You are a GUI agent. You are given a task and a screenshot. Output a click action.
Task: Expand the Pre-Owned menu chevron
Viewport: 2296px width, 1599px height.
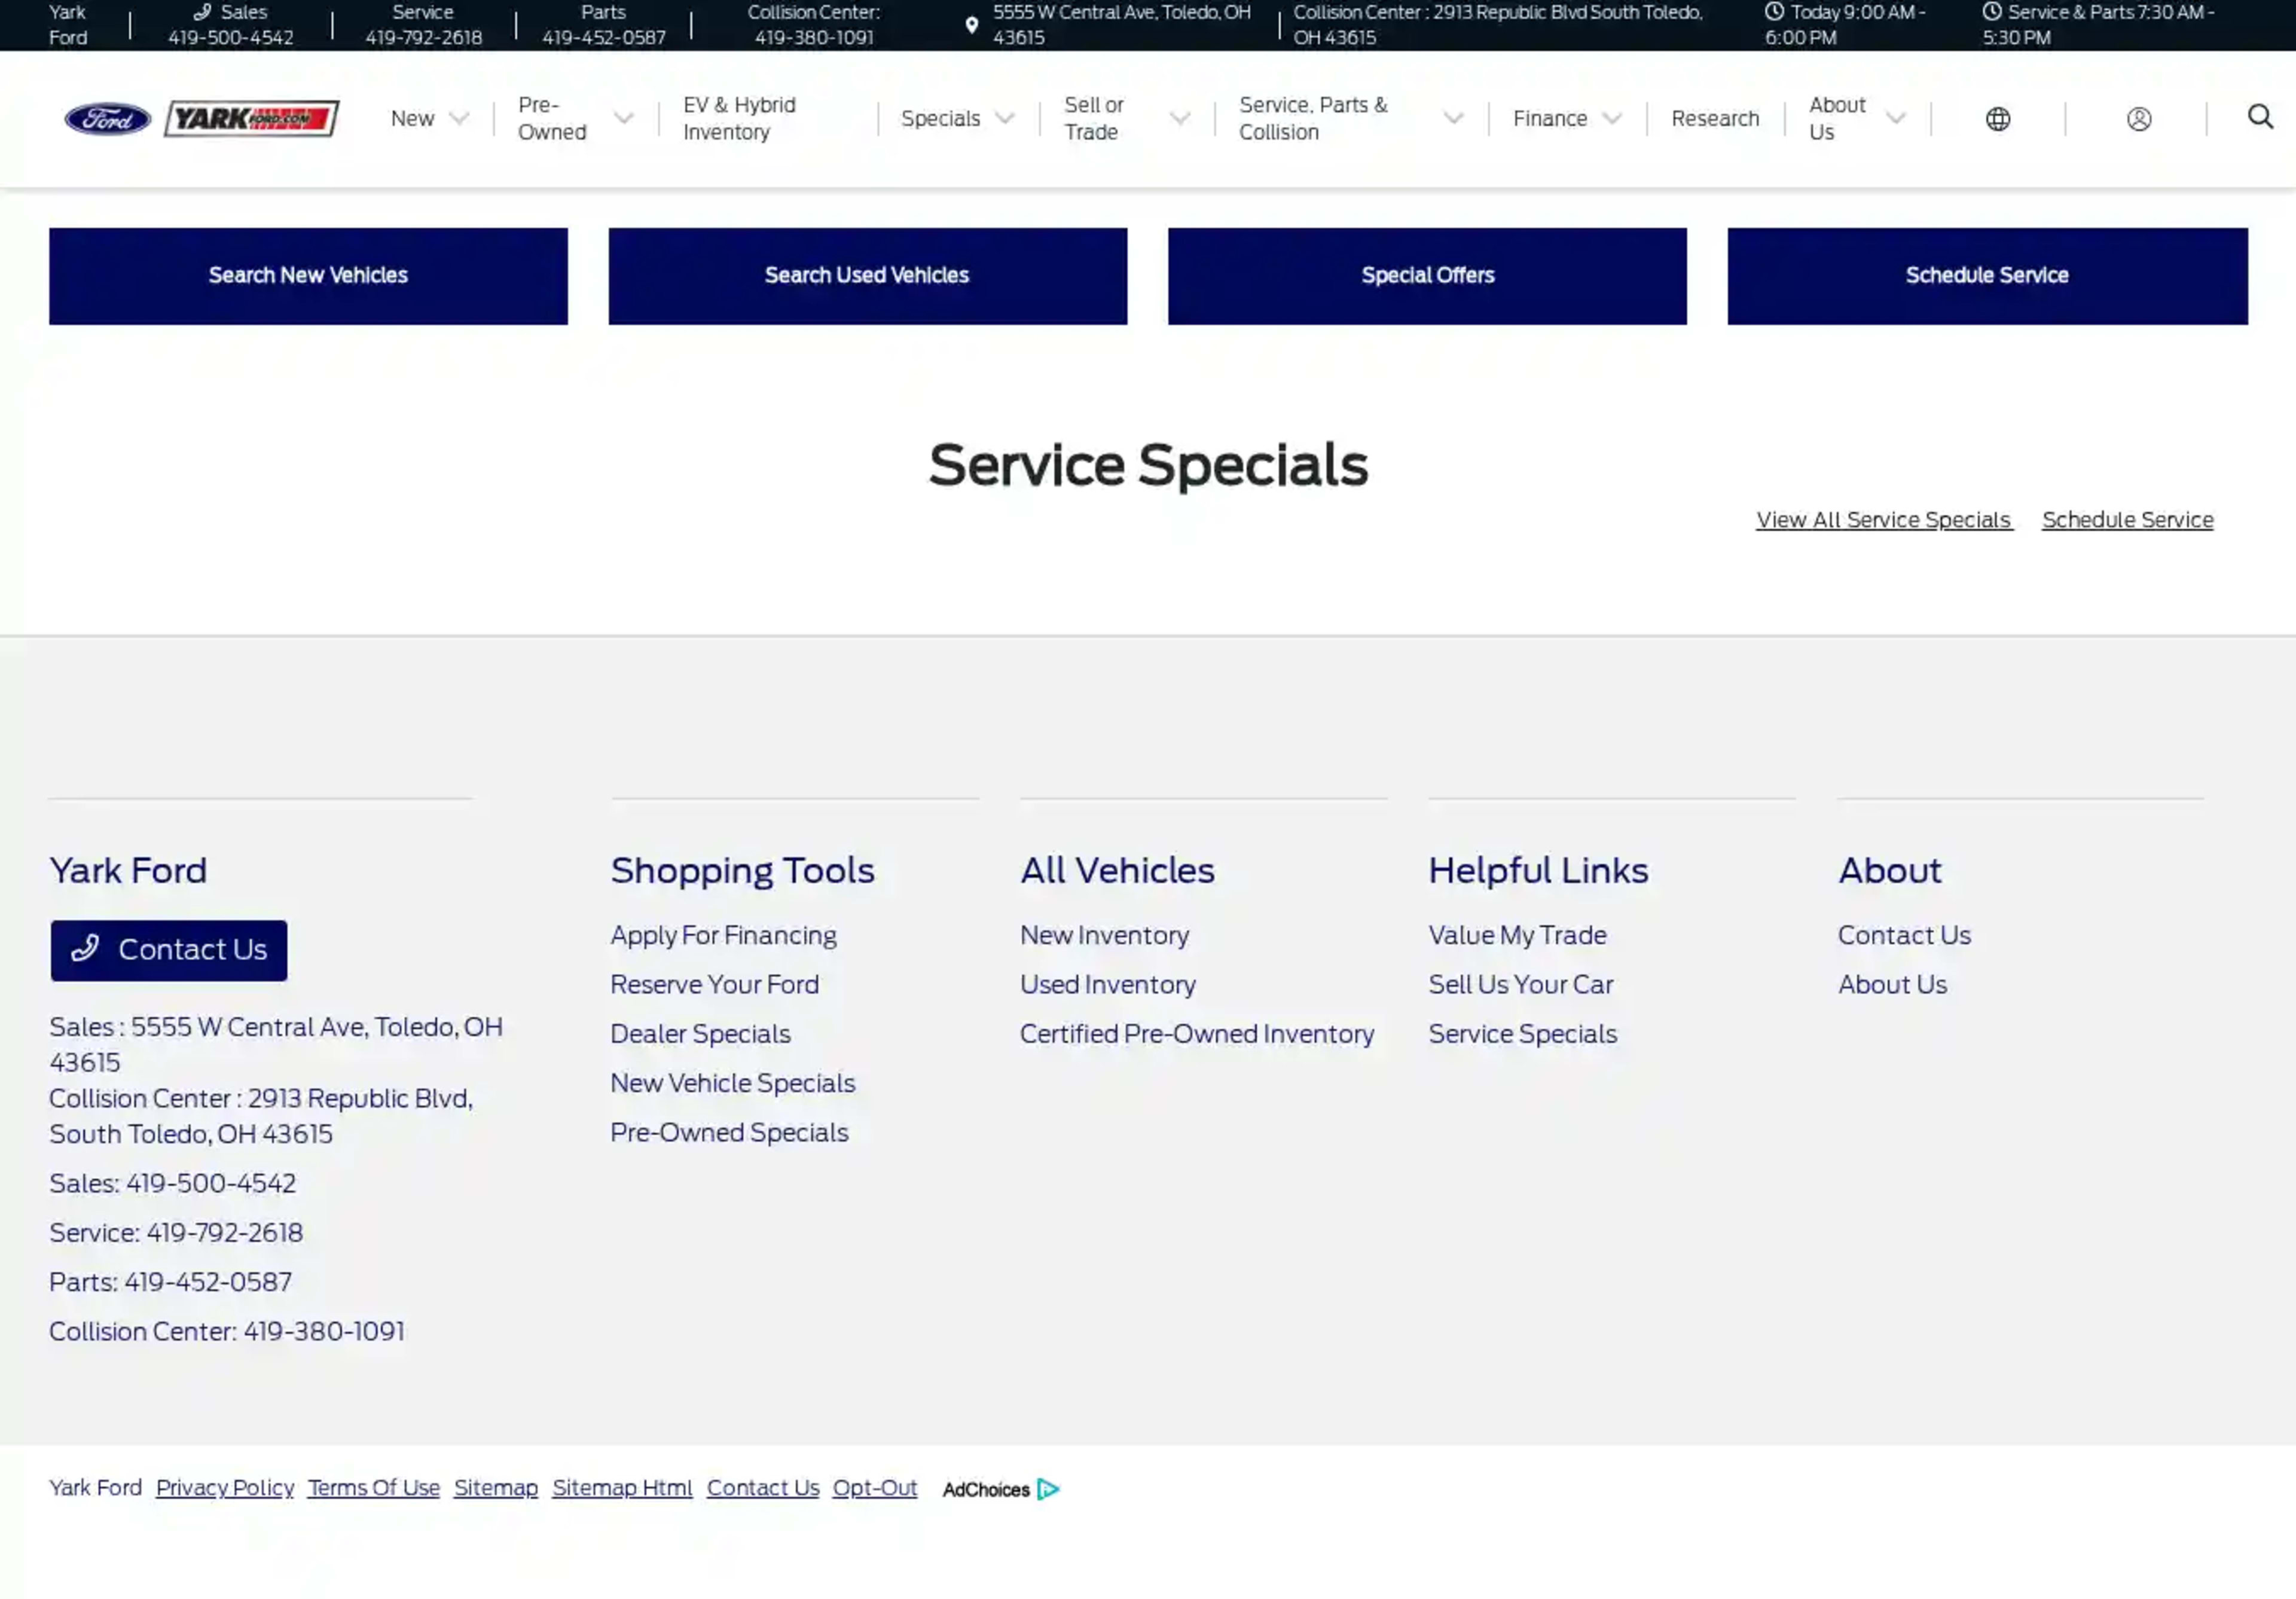click(x=623, y=119)
